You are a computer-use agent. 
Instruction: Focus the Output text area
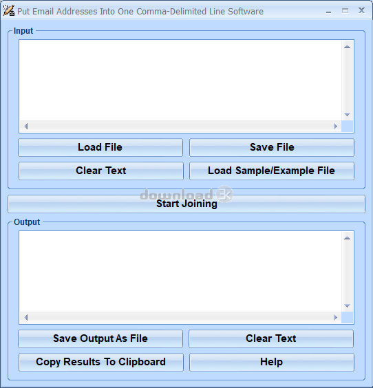180,272
